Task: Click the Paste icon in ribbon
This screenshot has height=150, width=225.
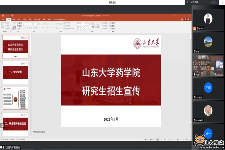Action: click(2, 25)
